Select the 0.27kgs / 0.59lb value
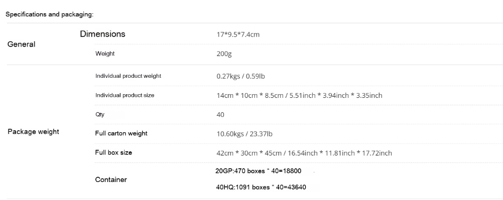The height and width of the screenshot is (200, 503). (241, 76)
